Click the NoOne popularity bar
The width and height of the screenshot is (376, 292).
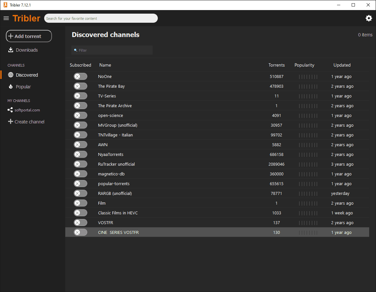[308, 77]
